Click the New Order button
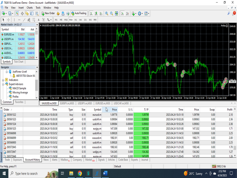237x178 pixels. pos(48,13)
